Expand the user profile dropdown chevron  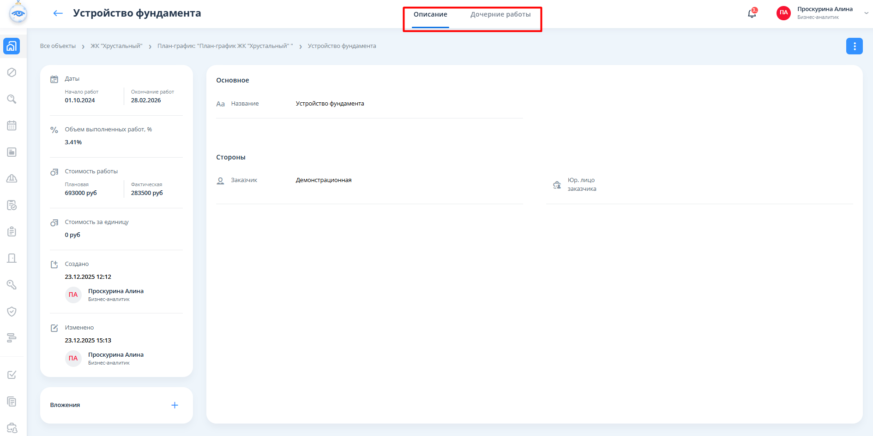click(x=866, y=13)
